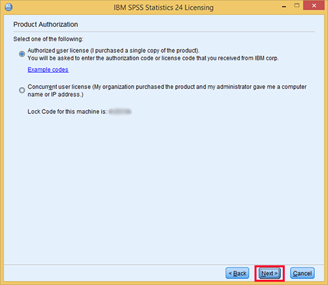Image resolution: width=328 pixels, height=285 pixels.
Task: Close the Licensing window
Action: (x=314, y=6)
